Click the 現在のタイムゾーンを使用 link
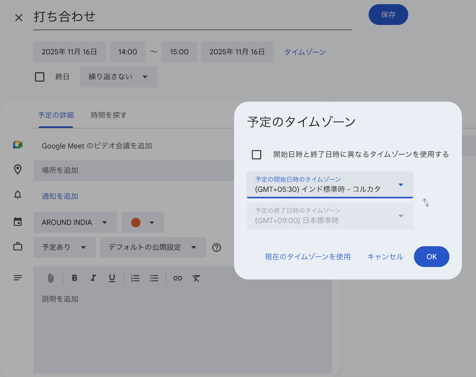The height and width of the screenshot is (377, 476). (308, 257)
